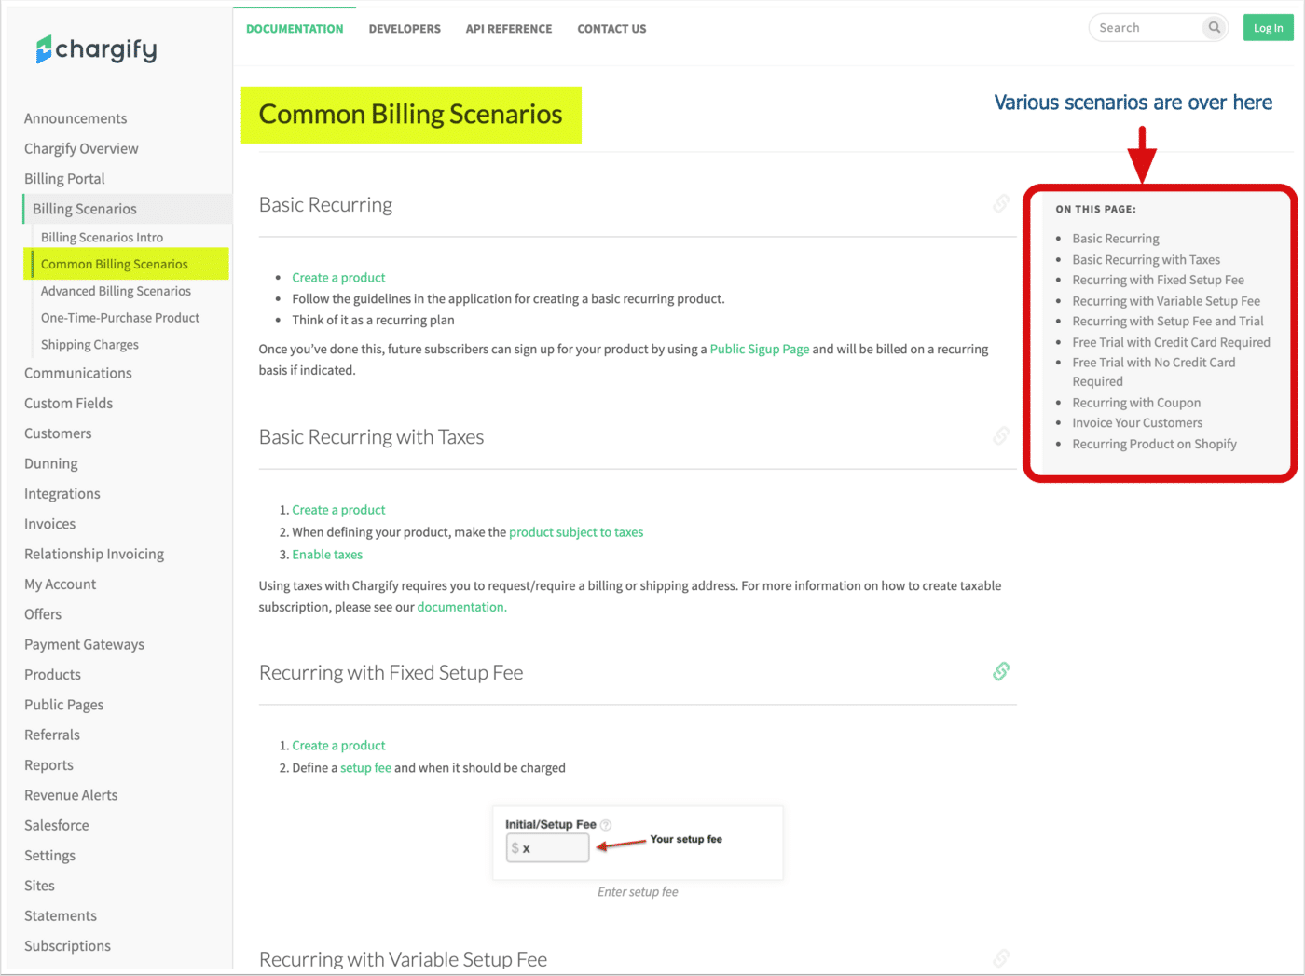
Task: Open the Create a product link under Basic Recurring
Action: click(338, 277)
